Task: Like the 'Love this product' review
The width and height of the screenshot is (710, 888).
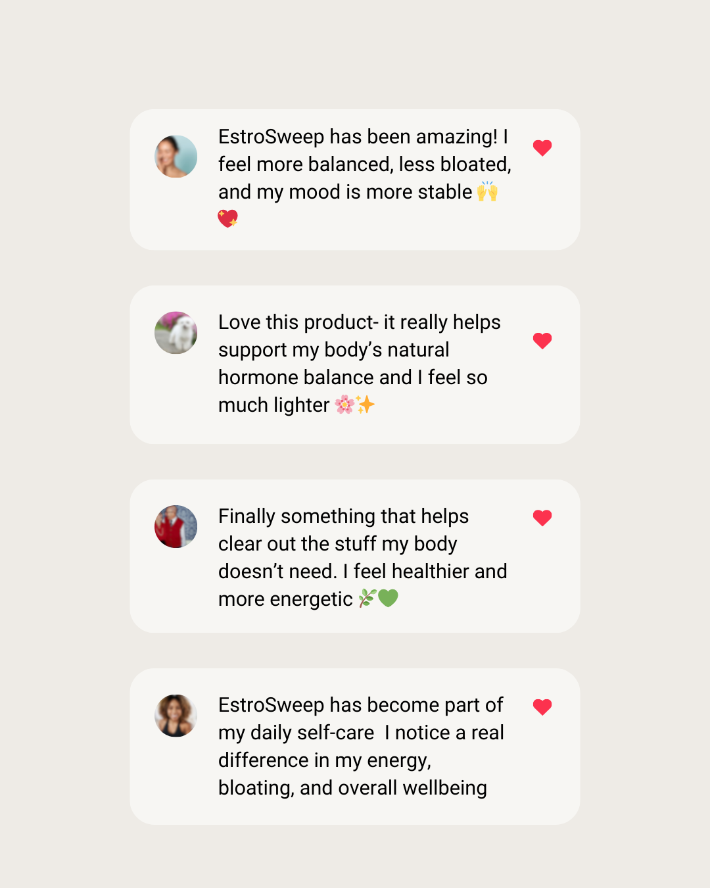Action: click(x=542, y=341)
